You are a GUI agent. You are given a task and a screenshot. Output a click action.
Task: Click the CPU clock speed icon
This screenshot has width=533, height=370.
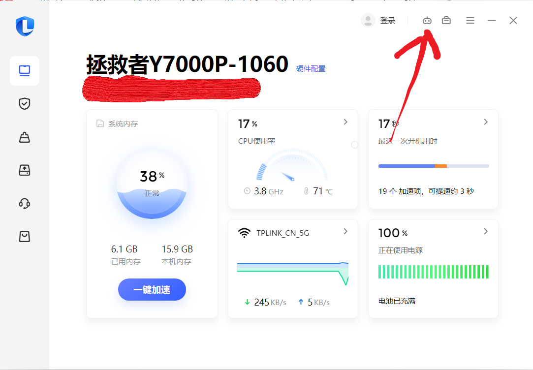coord(247,191)
